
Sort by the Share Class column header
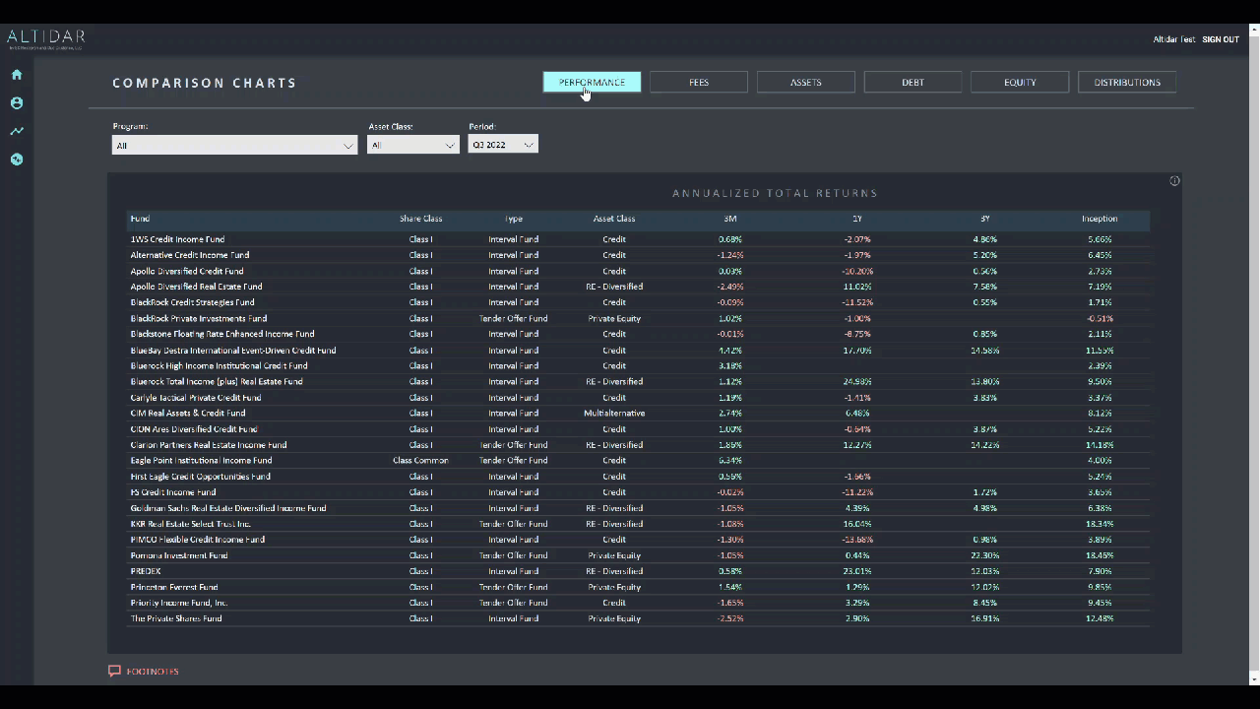[420, 219]
